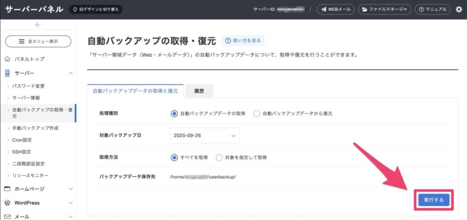Expand the WordPress menu section
467x220 pixels.
71,203
